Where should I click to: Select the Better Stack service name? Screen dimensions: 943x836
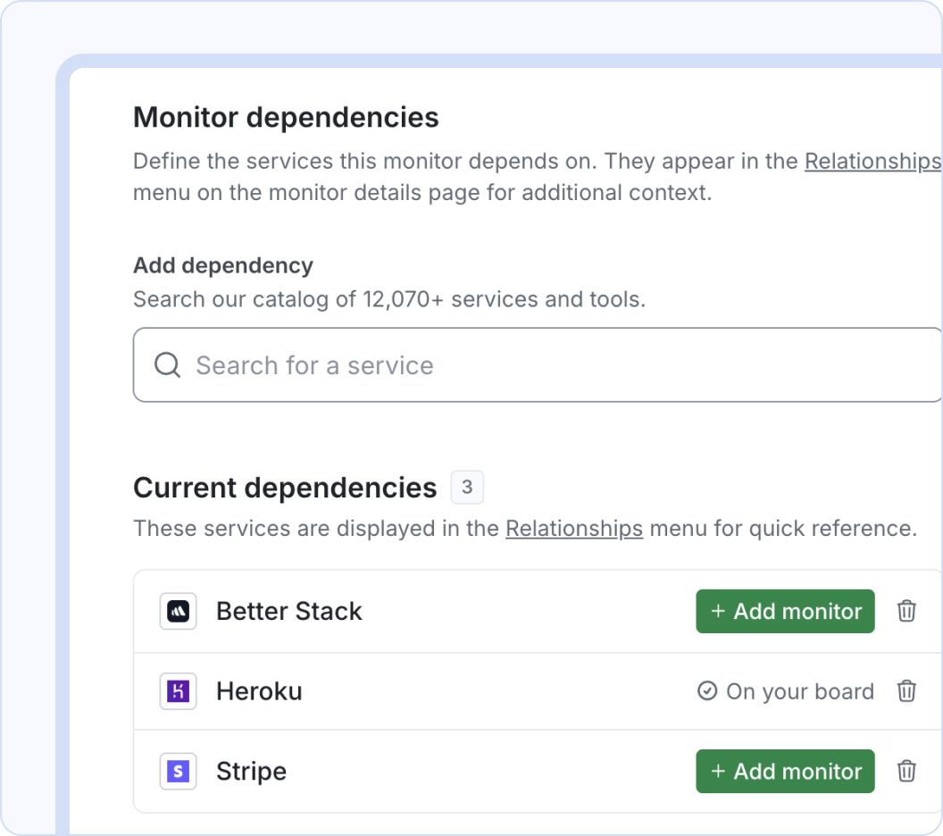289,611
